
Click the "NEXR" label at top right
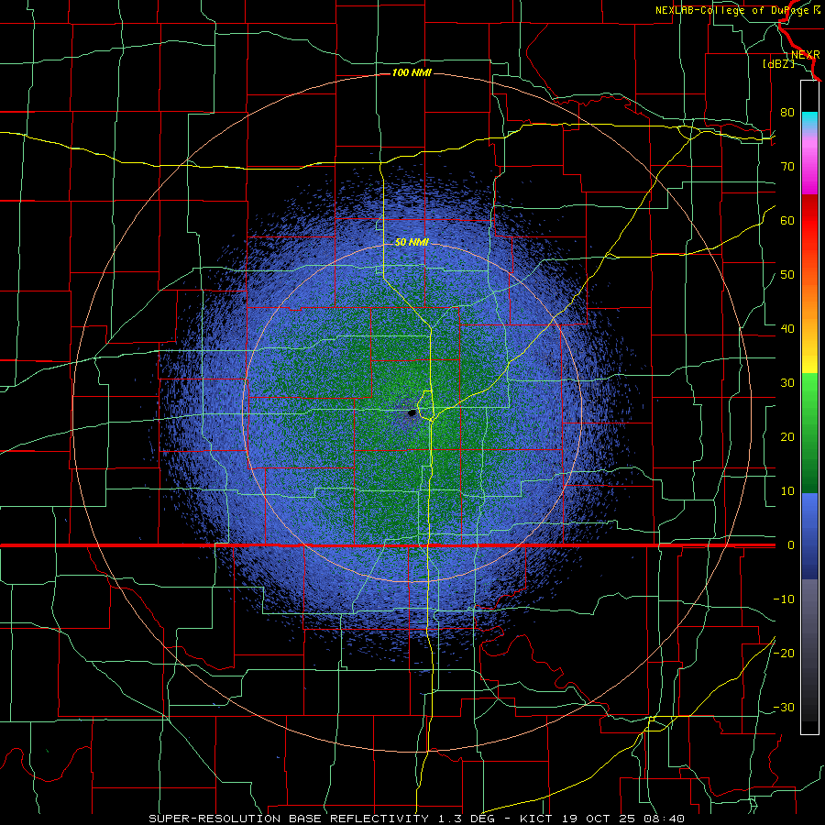click(806, 55)
